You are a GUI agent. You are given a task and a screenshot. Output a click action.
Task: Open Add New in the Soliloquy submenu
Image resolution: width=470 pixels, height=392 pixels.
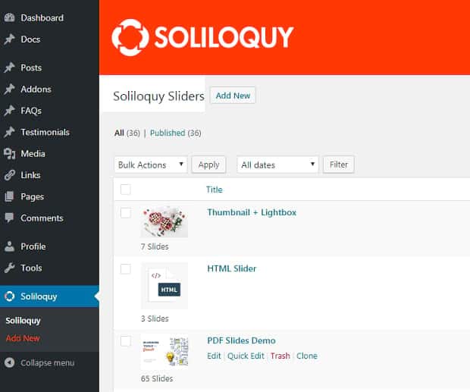23,338
